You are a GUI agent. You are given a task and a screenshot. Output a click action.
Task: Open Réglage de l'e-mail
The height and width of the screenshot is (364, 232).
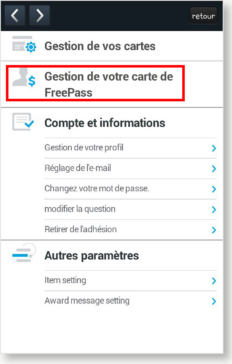click(130, 168)
